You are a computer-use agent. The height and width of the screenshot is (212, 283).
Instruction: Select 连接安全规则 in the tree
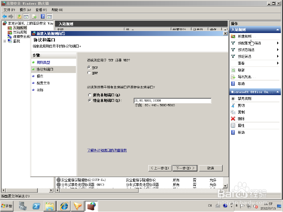pyautogui.click(x=21, y=36)
